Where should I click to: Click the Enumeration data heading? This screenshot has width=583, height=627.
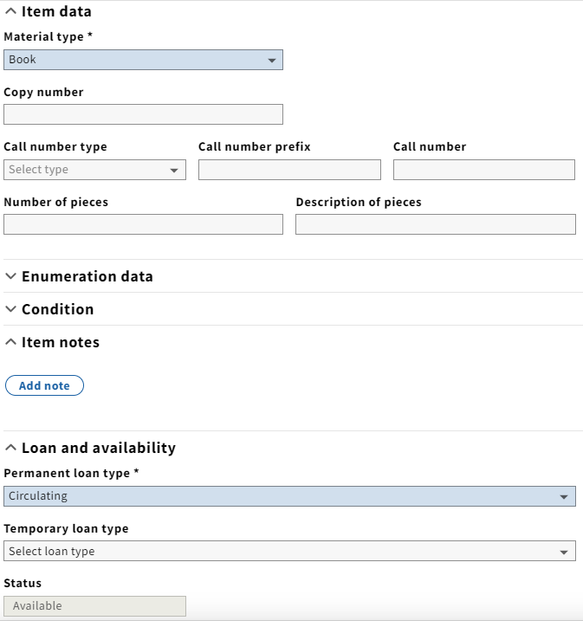[87, 276]
